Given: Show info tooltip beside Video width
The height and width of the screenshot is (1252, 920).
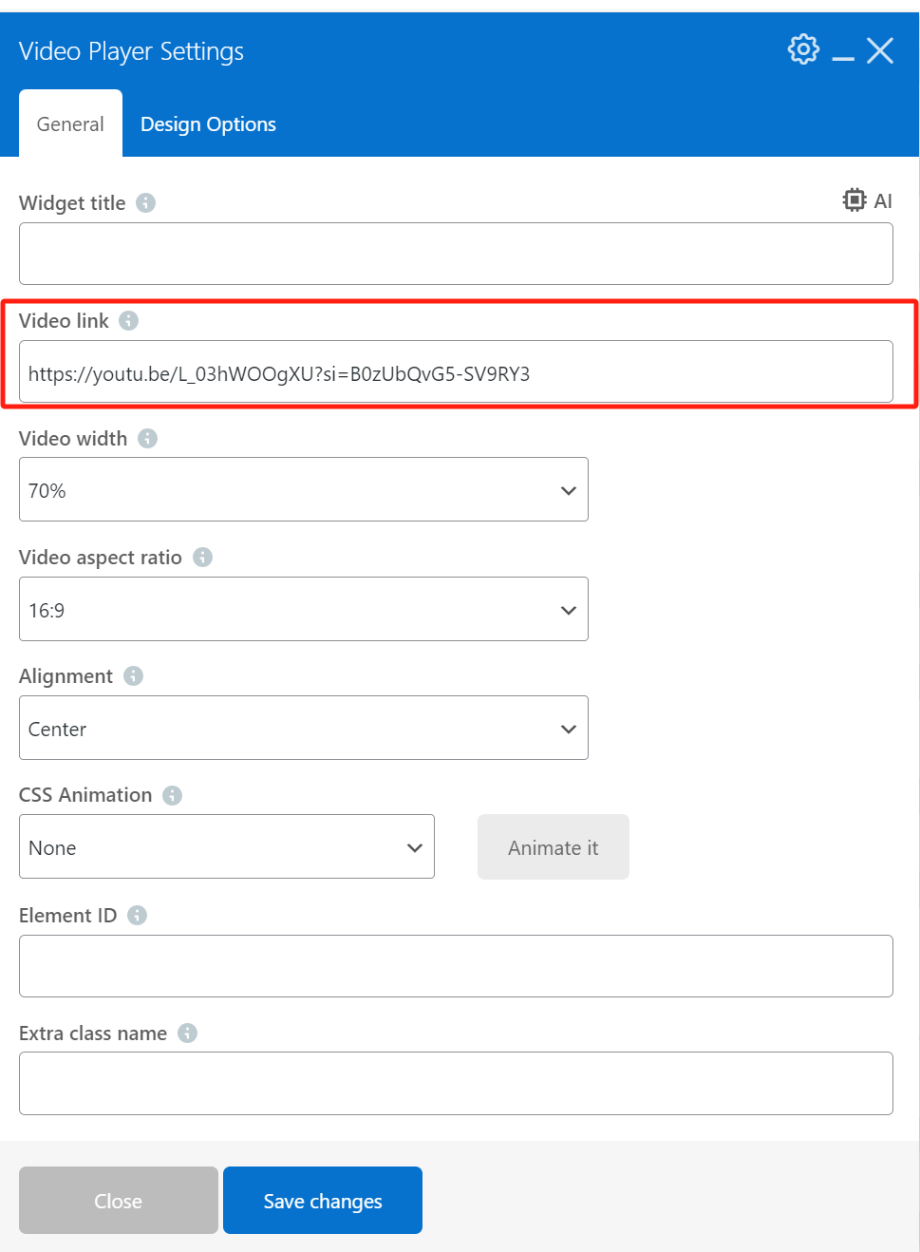Looking at the screenshot, I should [147, 439].
